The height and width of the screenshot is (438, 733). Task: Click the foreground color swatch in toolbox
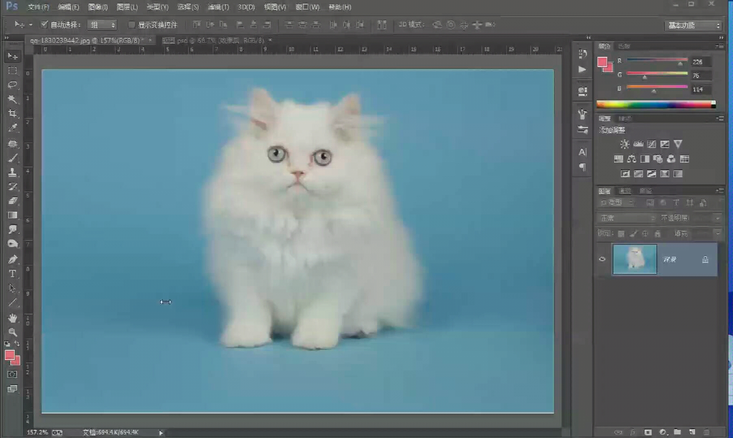point(10,355)
